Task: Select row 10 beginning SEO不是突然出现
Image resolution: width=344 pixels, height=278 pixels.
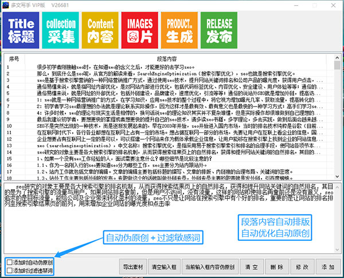Action: pos(169,126)
